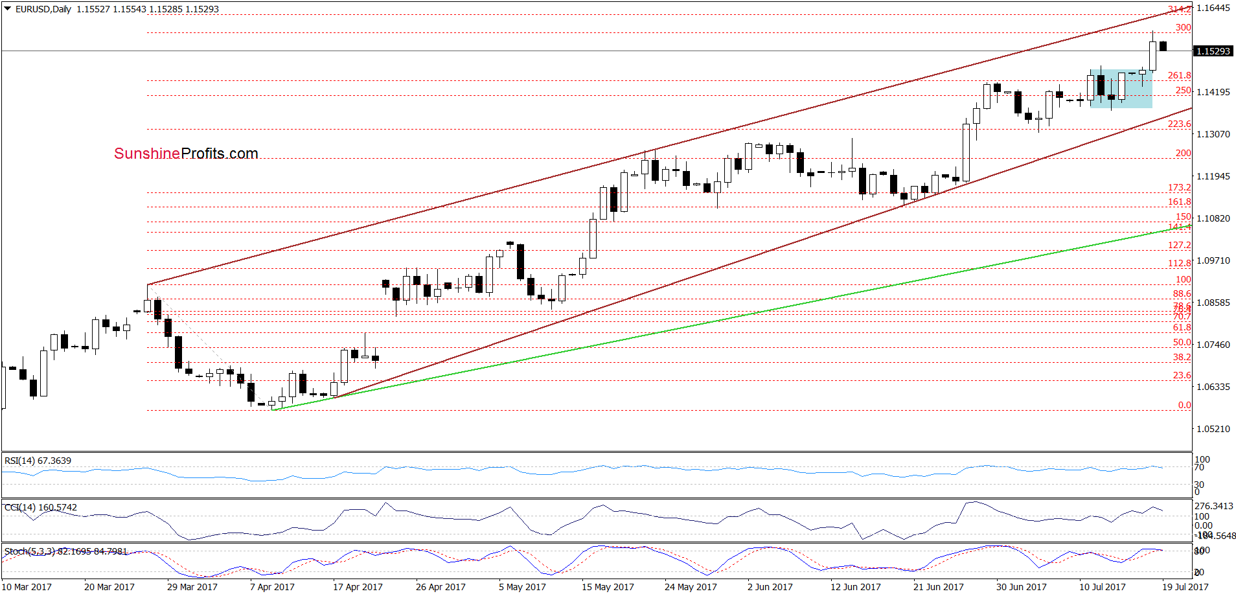Image resolution: width=1236 pixels, height=596 pixels.
Task: Click the CCI(14) 160.5742 indicator label
Action: 41,507
